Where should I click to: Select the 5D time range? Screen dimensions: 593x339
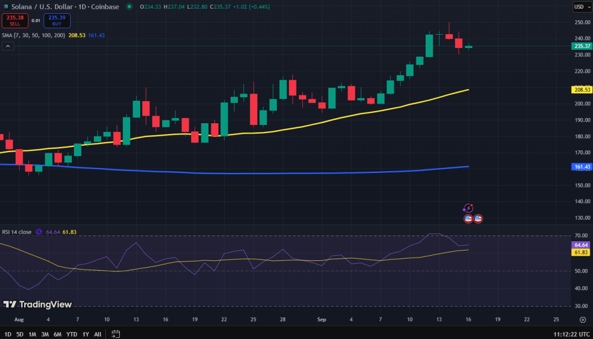coord(20,334)
